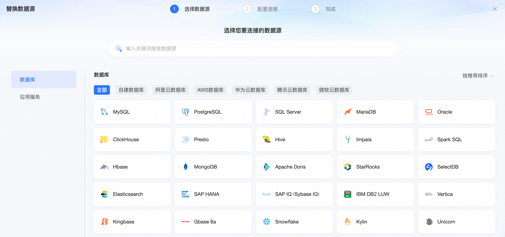Click the Unicorn horse head icon

point(429,222)
